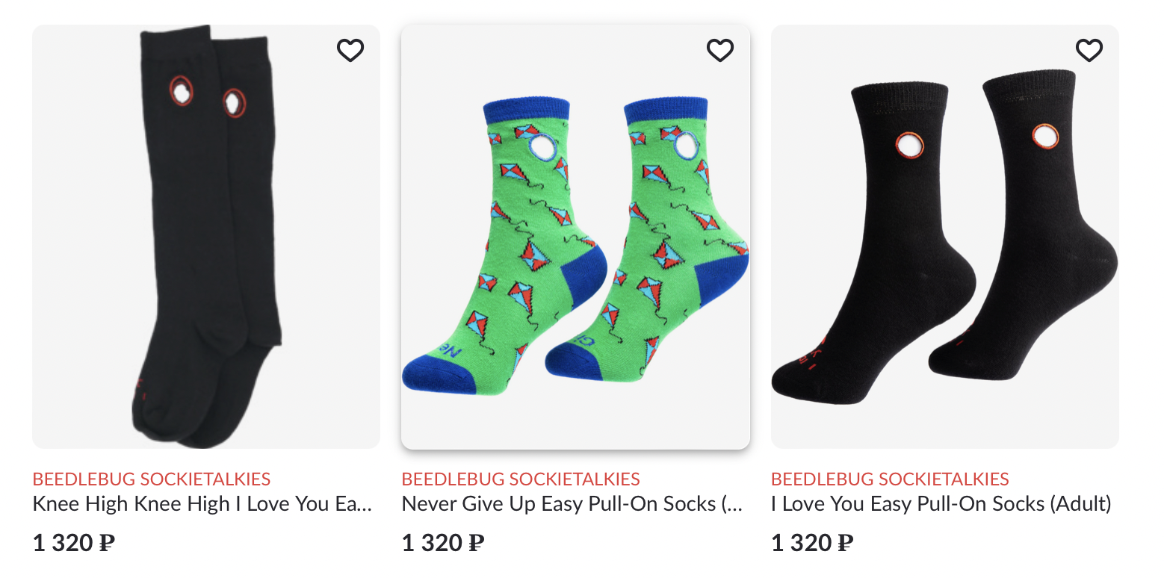Add the green kite socks to wishlist
The image size is (1164, 578).
(x=720, y=51)
